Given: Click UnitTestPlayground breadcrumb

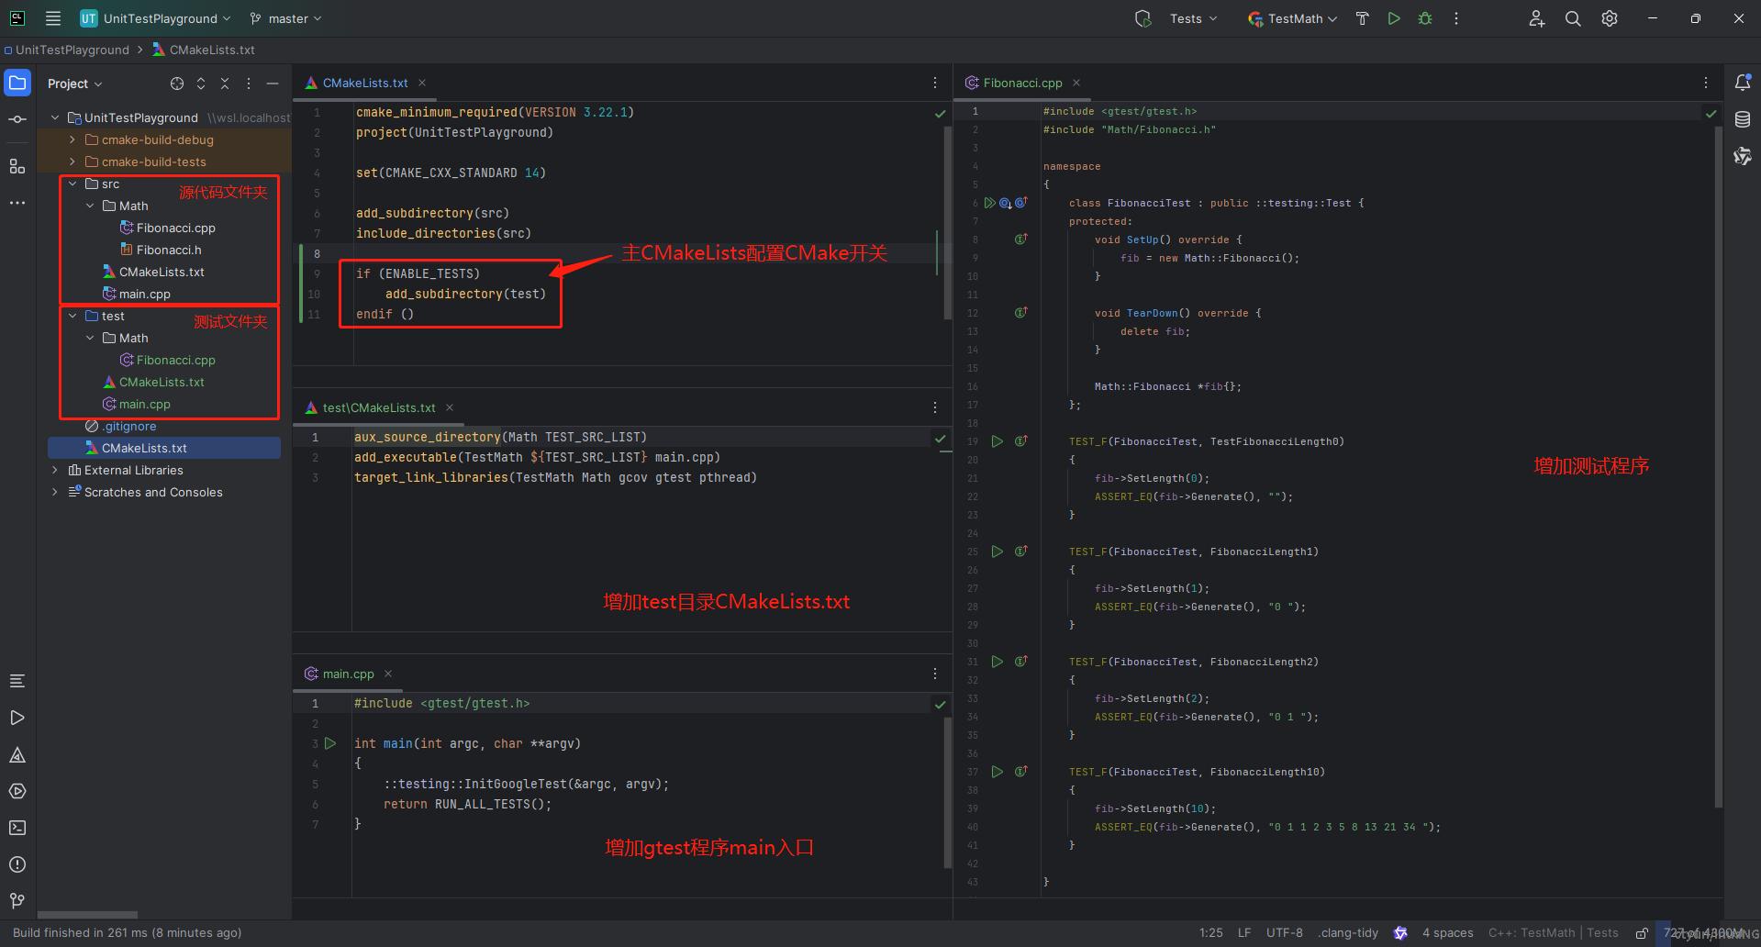Looking at the screenshot, I should [72, 50].
